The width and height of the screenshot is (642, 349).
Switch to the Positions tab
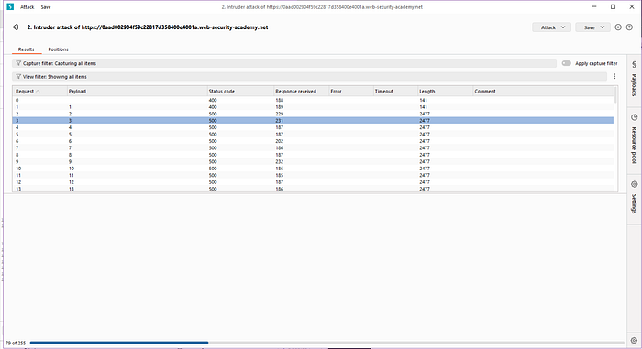[58, 49]
